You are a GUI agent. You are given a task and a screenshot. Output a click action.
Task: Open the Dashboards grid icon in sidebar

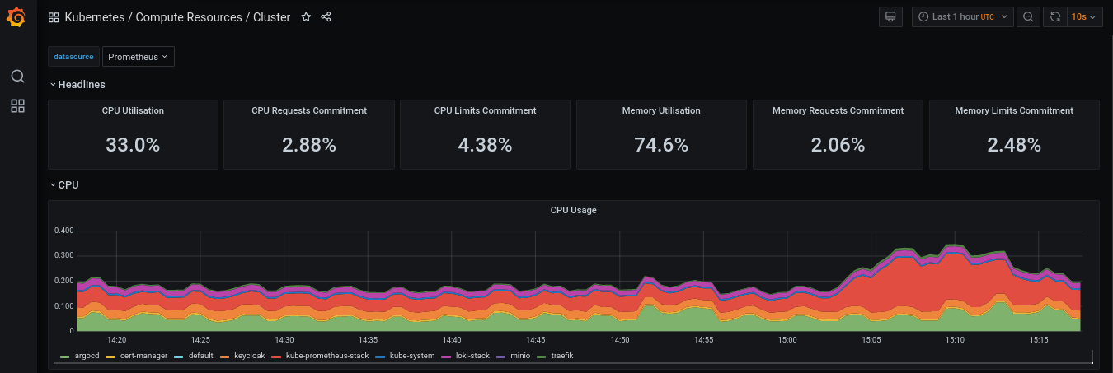[x=17, y=106]
